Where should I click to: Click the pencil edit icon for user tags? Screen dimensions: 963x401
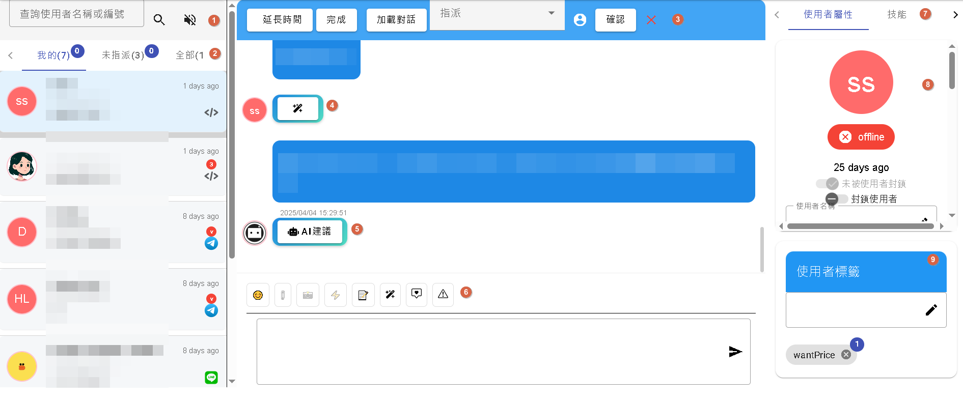pos(931,310)
